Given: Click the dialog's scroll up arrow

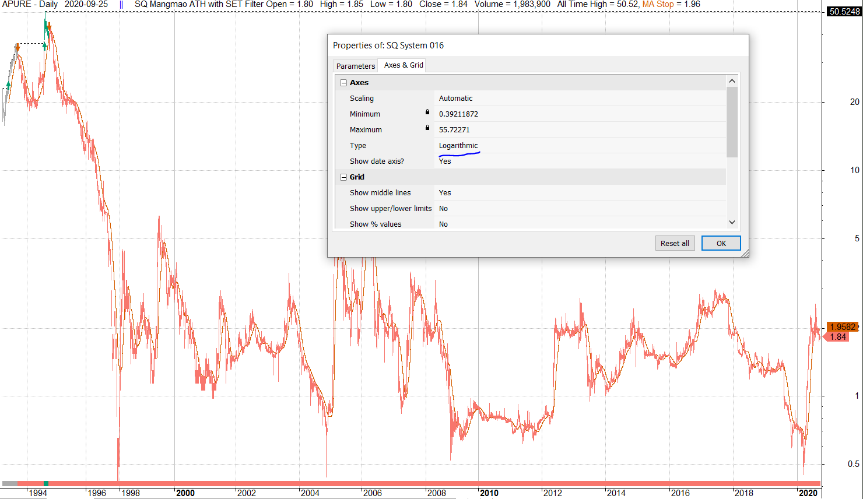Looking at the screenshot, I should 732,81.
